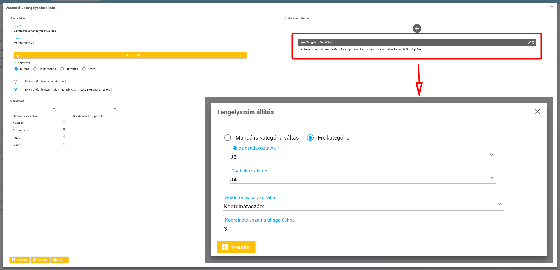Click the yellow Mentés button in dialog
This screenshot has width=560, height=270.
click(236, 247)
